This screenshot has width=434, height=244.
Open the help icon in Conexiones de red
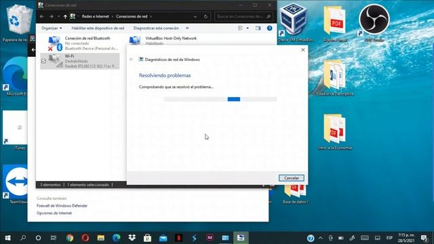coord(270,28)
